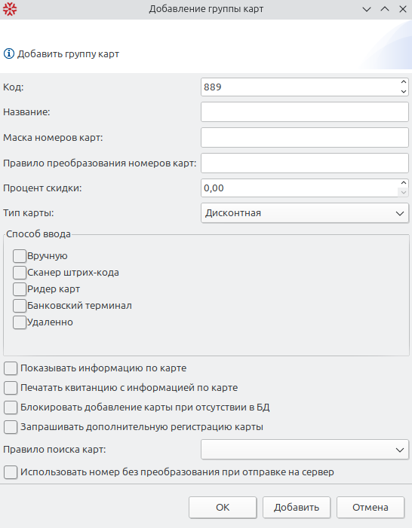The height and width of the screenshot is (528, 412).
Task: Open the Тип карты dropdown
Action: [x=305, y=213]
